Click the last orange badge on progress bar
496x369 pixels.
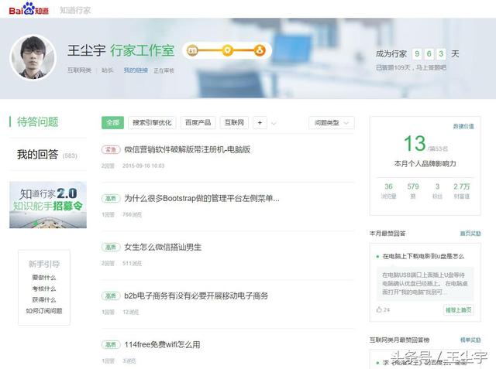260,50
